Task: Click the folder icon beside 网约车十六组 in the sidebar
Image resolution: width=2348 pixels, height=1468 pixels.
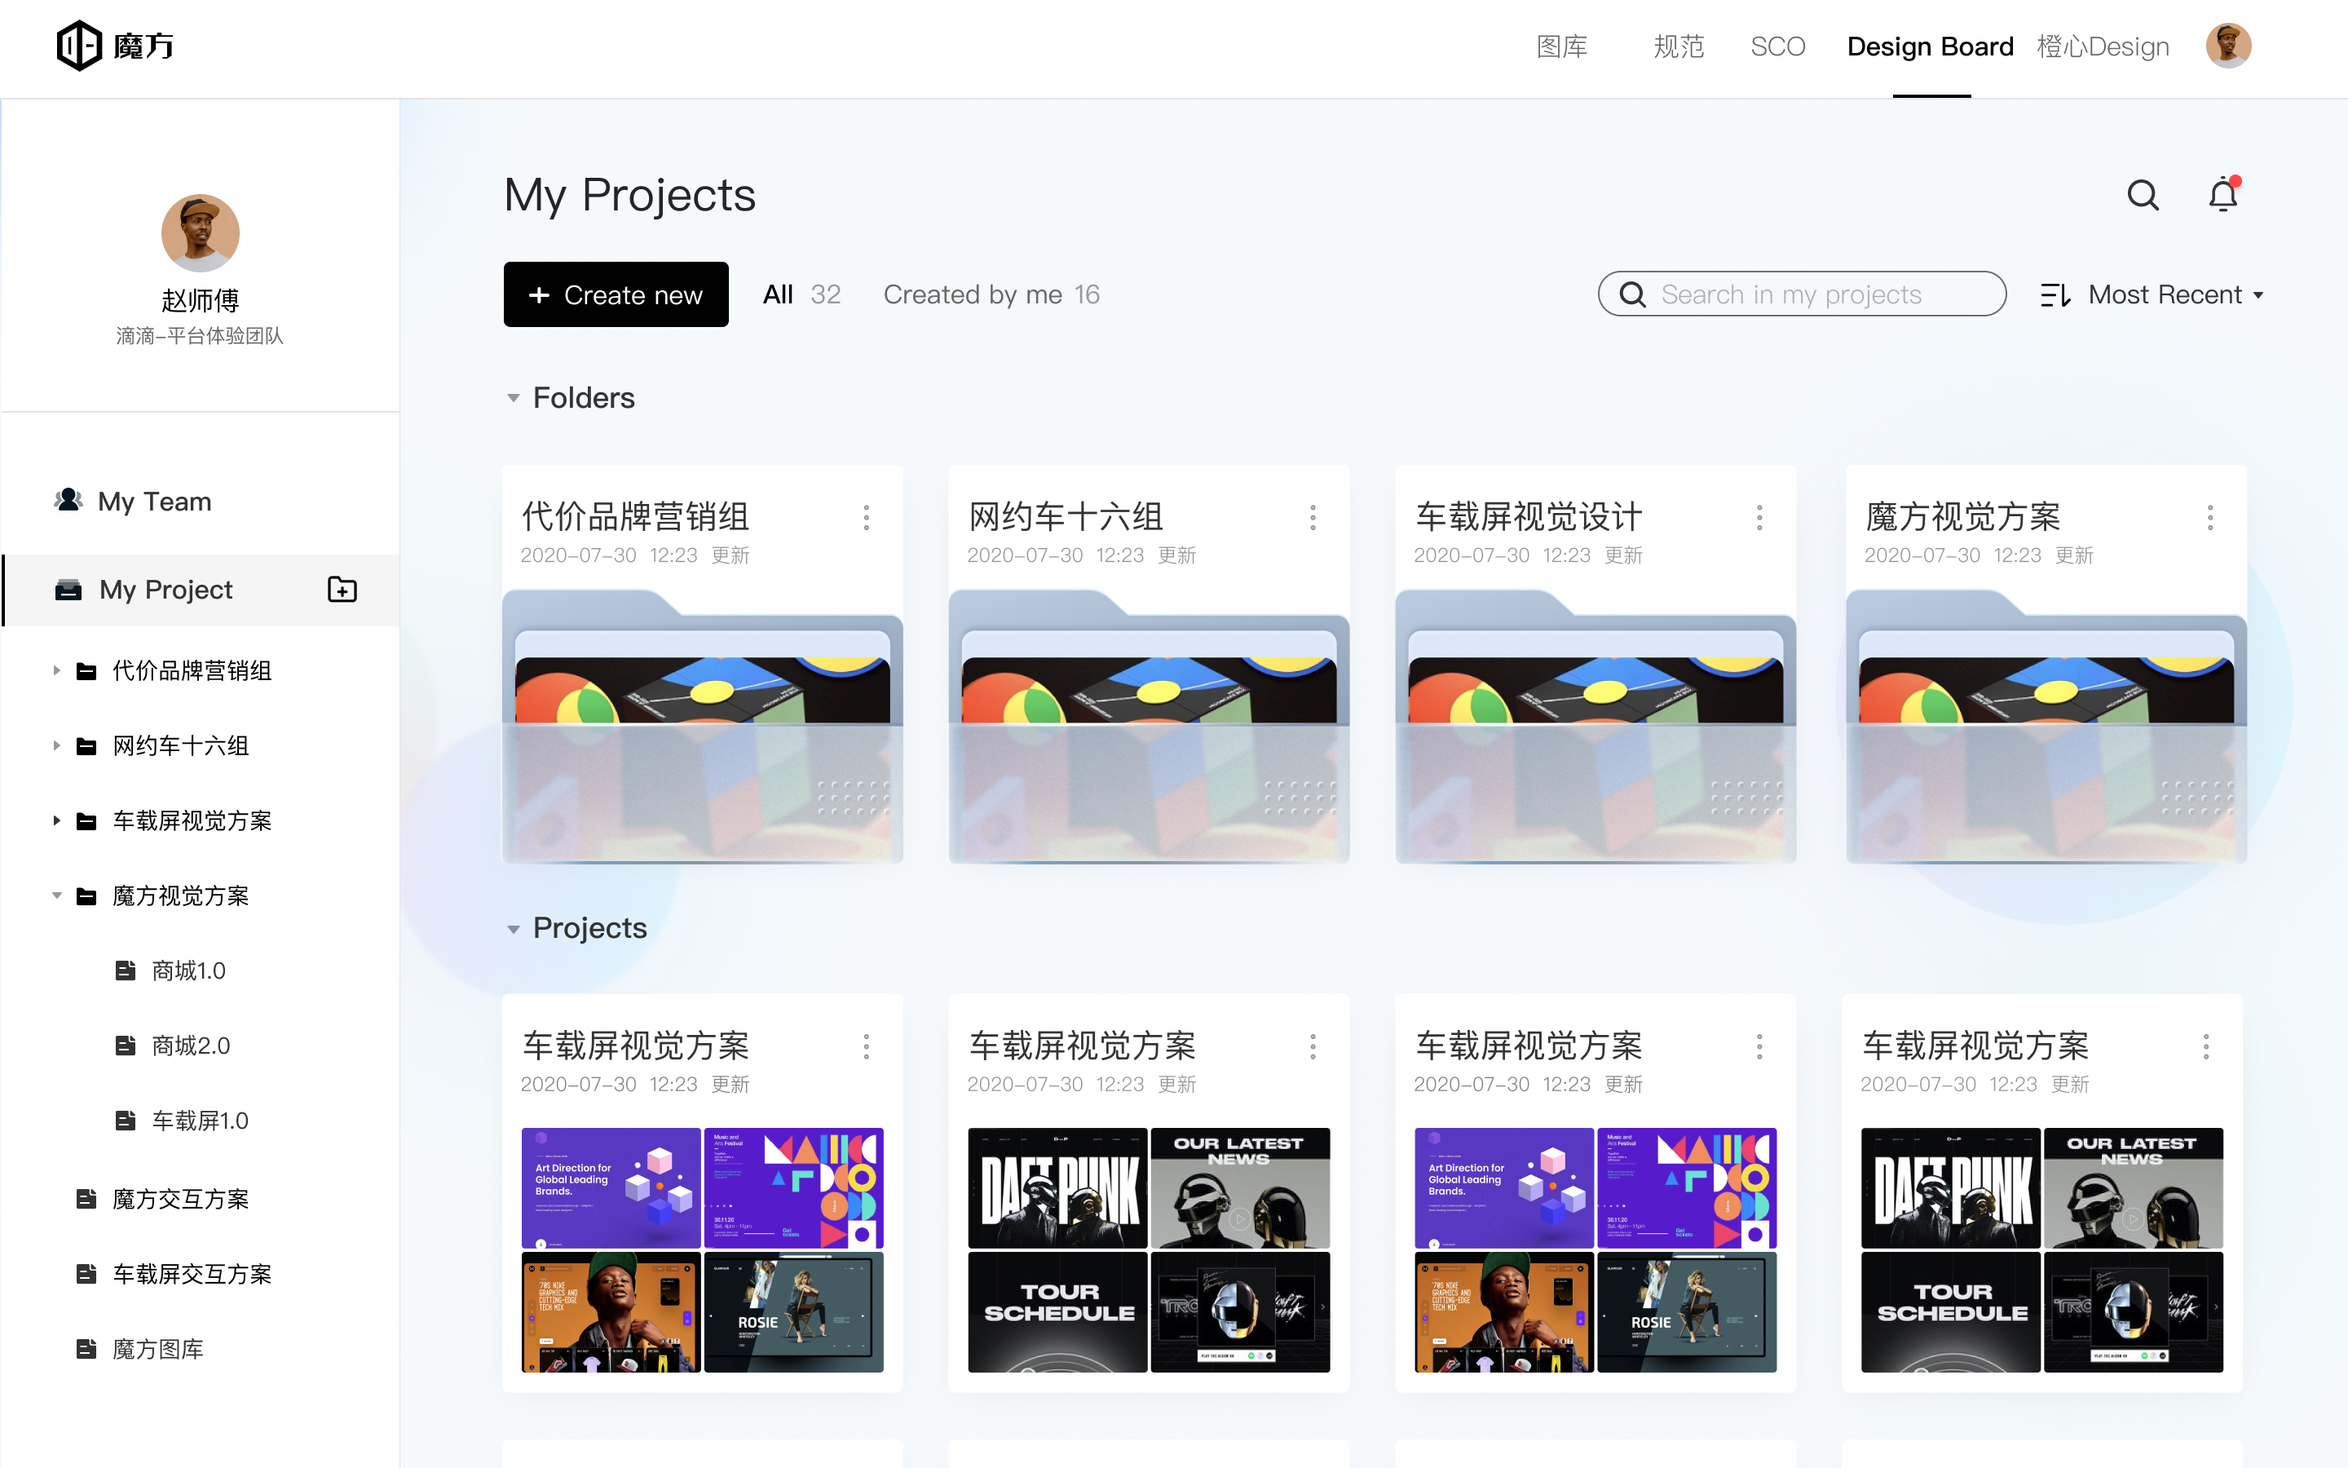Action: click(86, 745)
